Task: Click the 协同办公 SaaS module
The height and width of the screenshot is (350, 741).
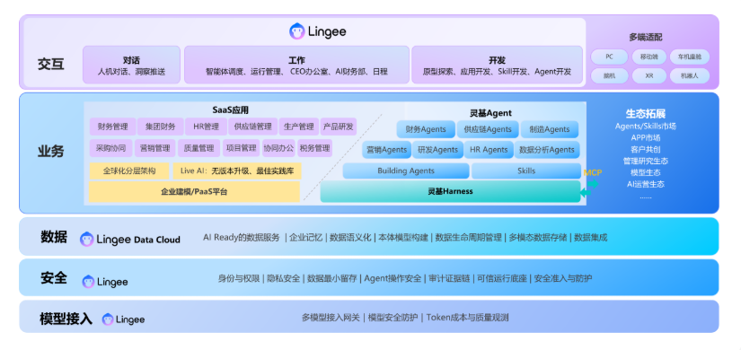Action: tap(278, 148)
